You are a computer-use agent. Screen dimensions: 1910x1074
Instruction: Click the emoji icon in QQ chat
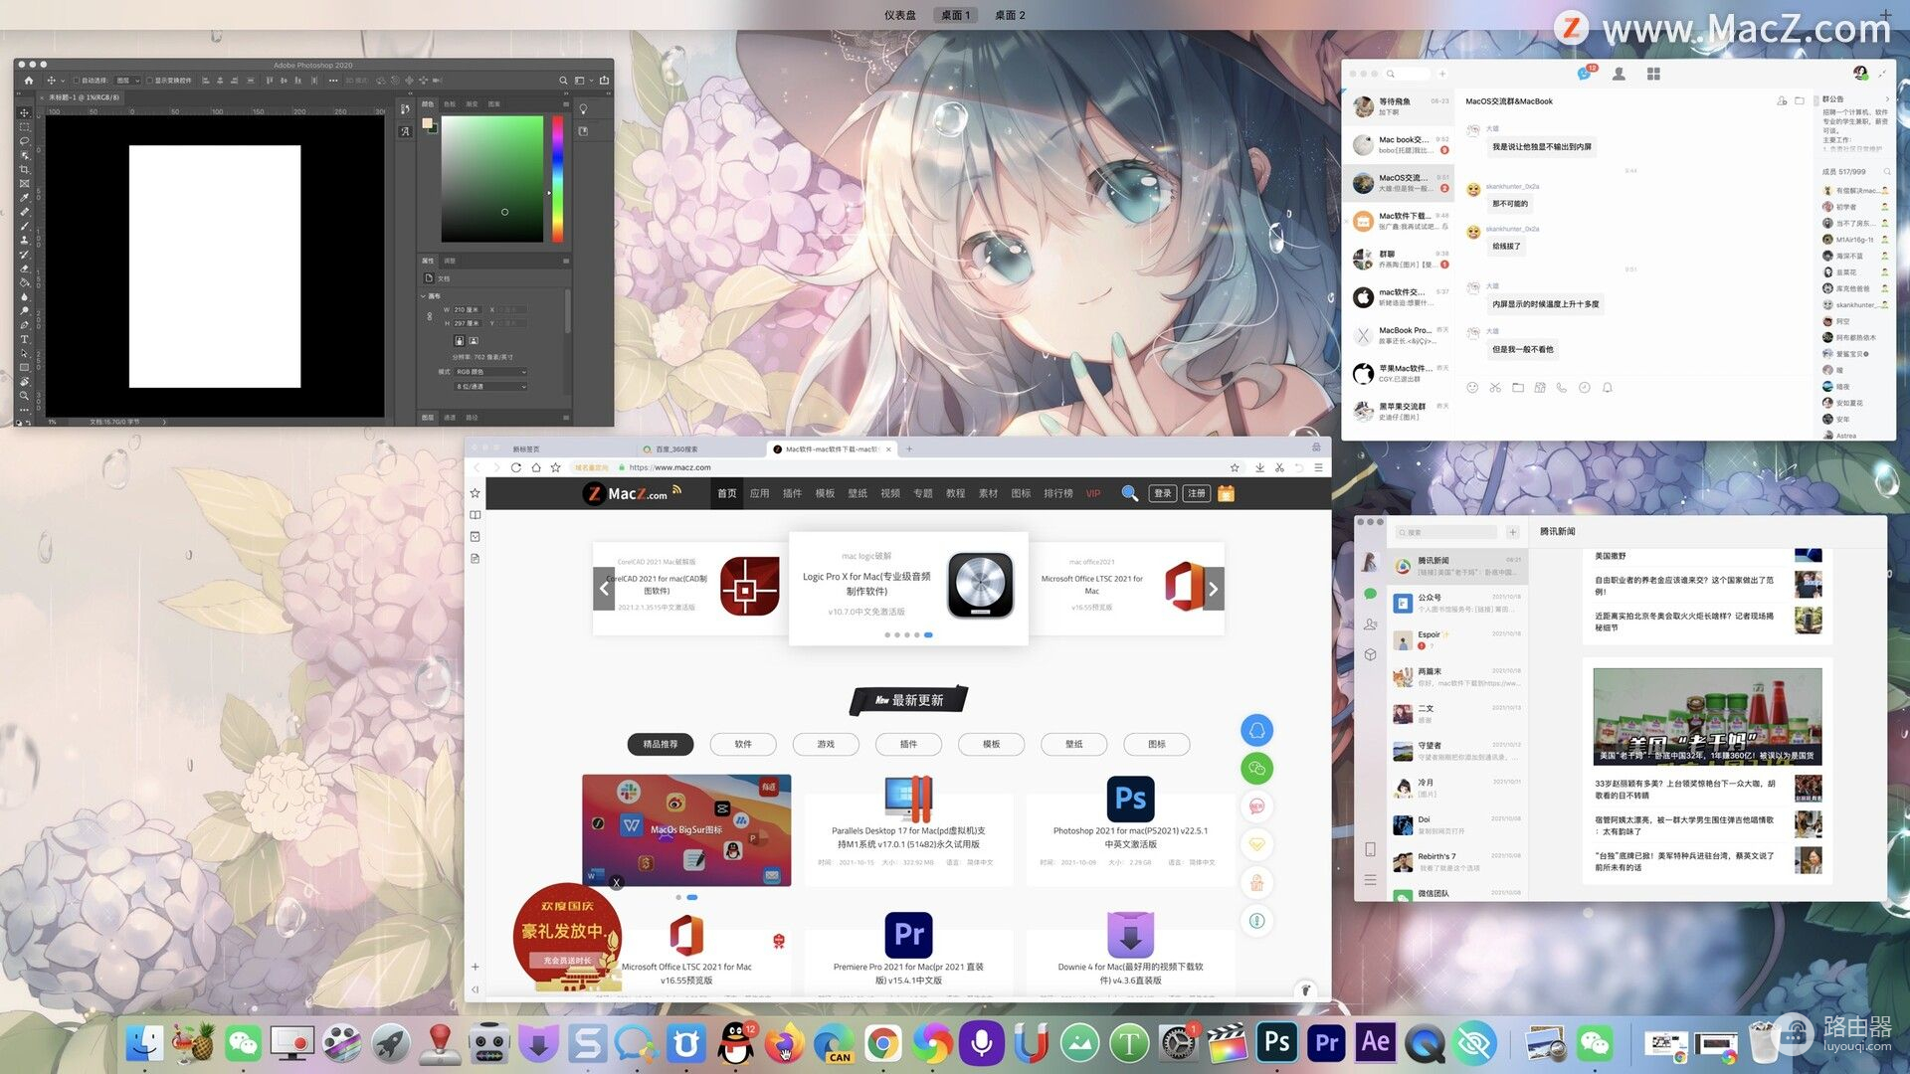click(1472, 388)
